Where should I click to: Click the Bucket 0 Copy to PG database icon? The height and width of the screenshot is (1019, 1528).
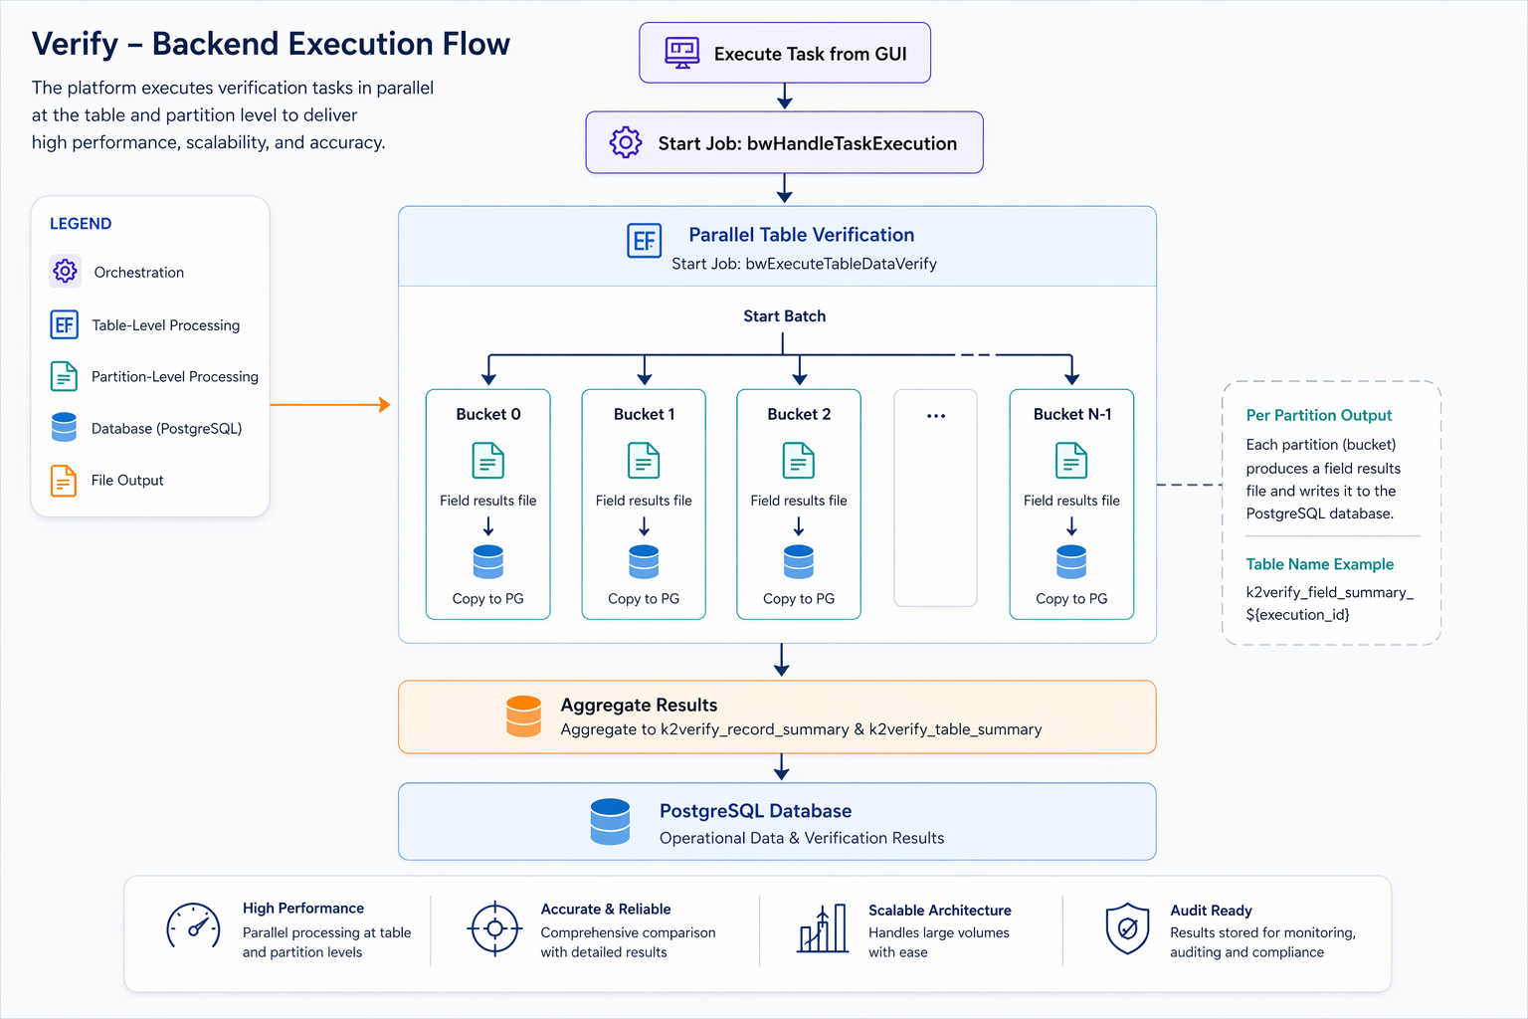(x=488, y=561)
